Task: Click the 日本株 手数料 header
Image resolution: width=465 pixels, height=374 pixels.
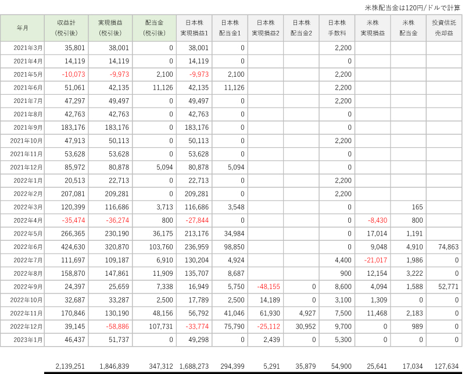Action: pos(337,28)
